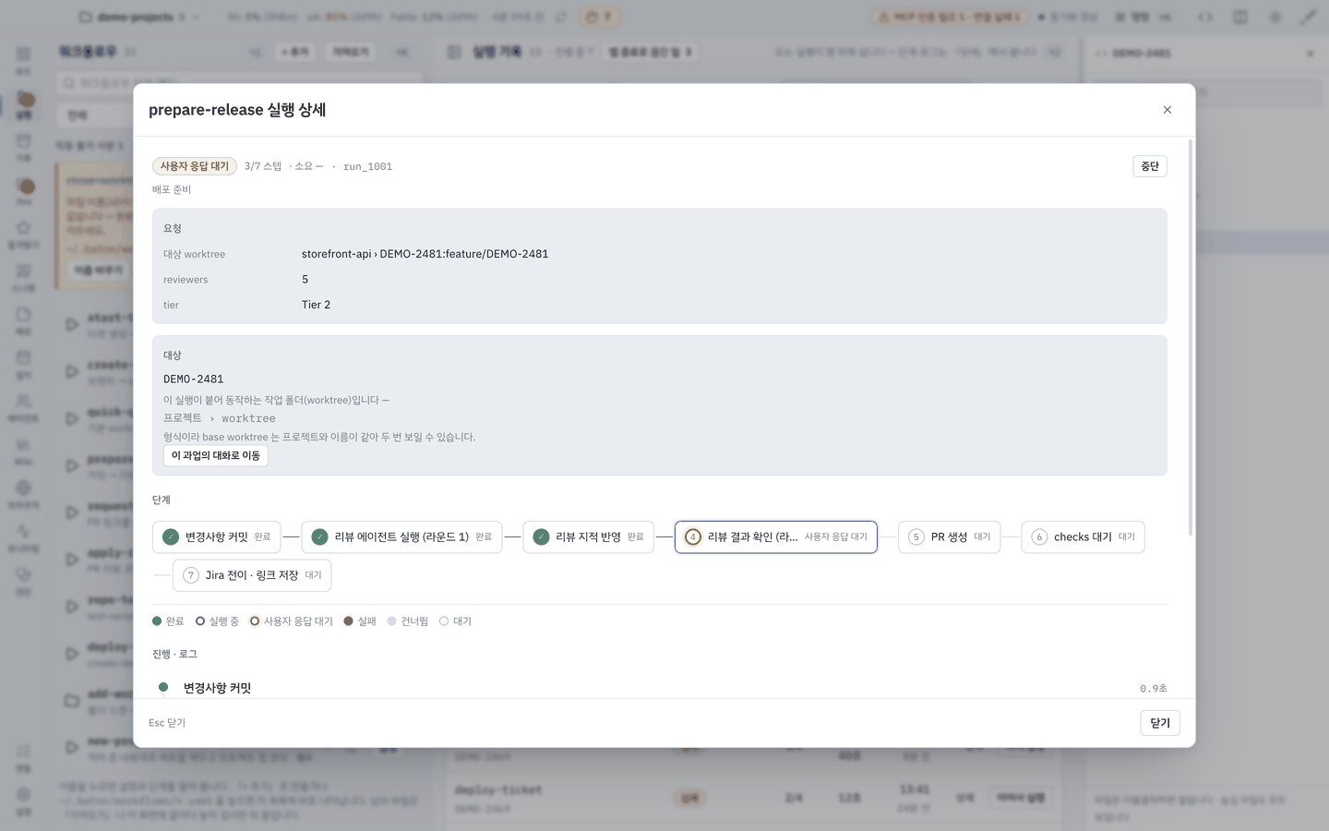Select the 리뷰 에이전트 실행 (라운드 1) step
Viewport: 1329px width, 831px height.
(x=401, y=536)
